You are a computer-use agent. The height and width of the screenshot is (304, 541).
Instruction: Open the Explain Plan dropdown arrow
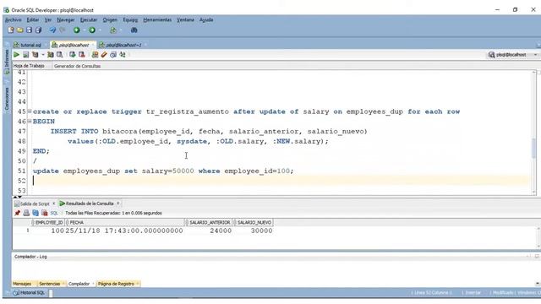[43, 55]
